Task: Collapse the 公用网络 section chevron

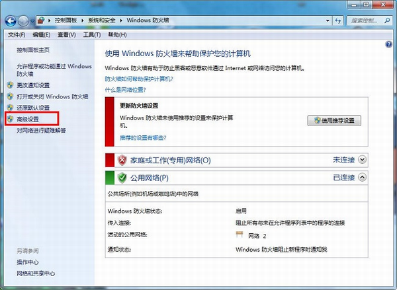Action: 363,178
